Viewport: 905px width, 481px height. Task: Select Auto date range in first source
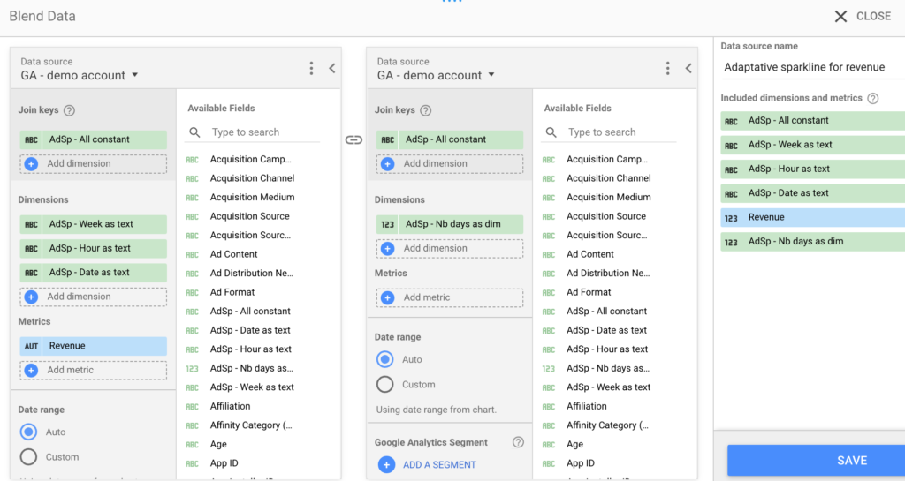pyautogui.click(x=28, y=432)
